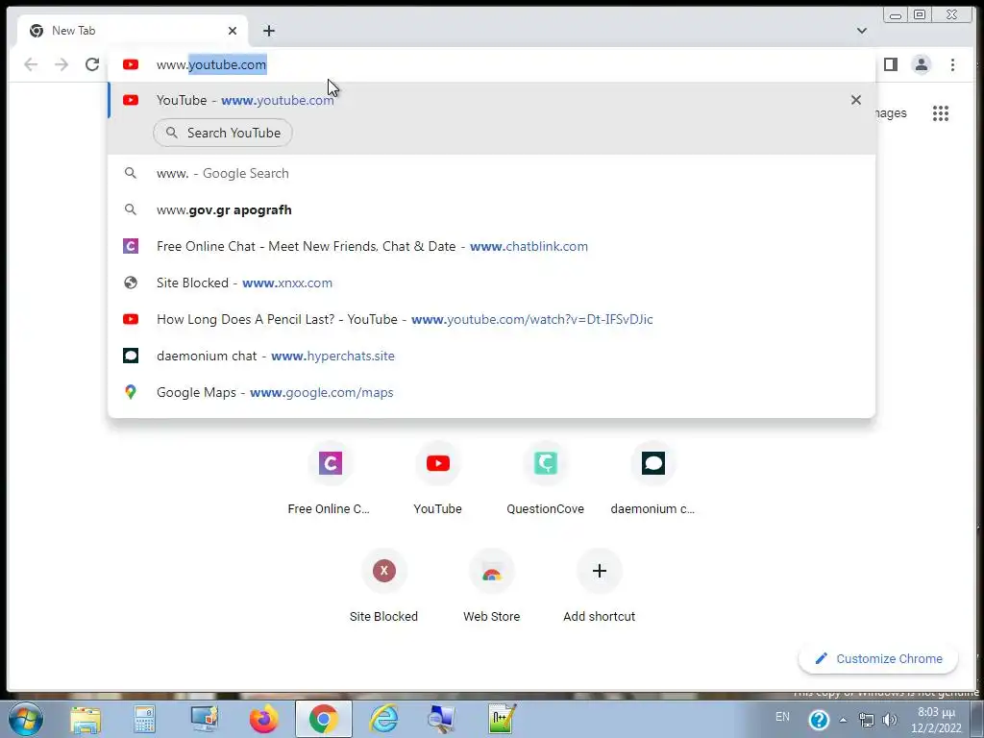
Task: Reload the page with the refresh icon
Action: [x=92, y=64]
